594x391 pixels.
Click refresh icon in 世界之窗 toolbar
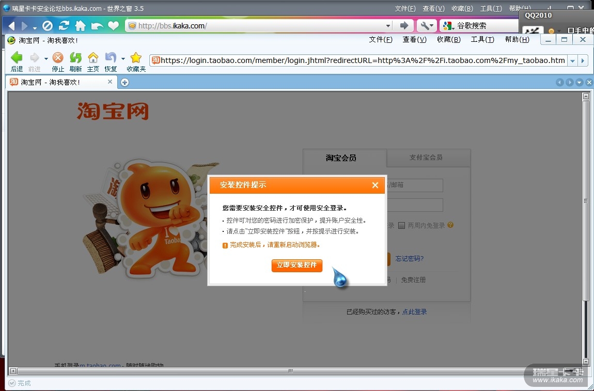coord(64,26)
